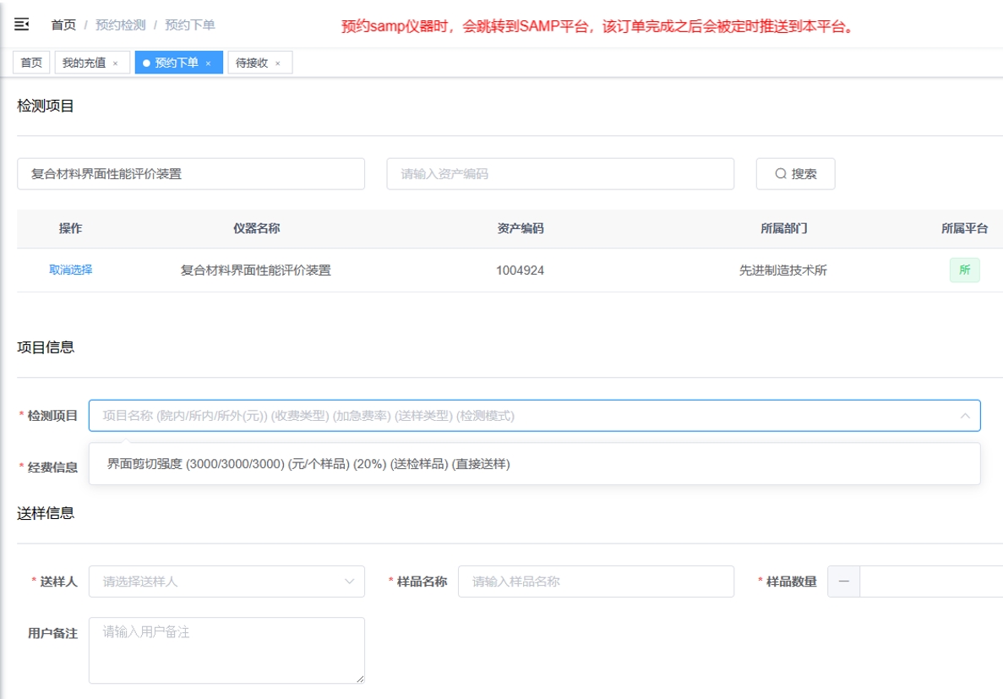Click the 操作 column header
This screenshot has width=1003, height=699.
tap(70, 228)
